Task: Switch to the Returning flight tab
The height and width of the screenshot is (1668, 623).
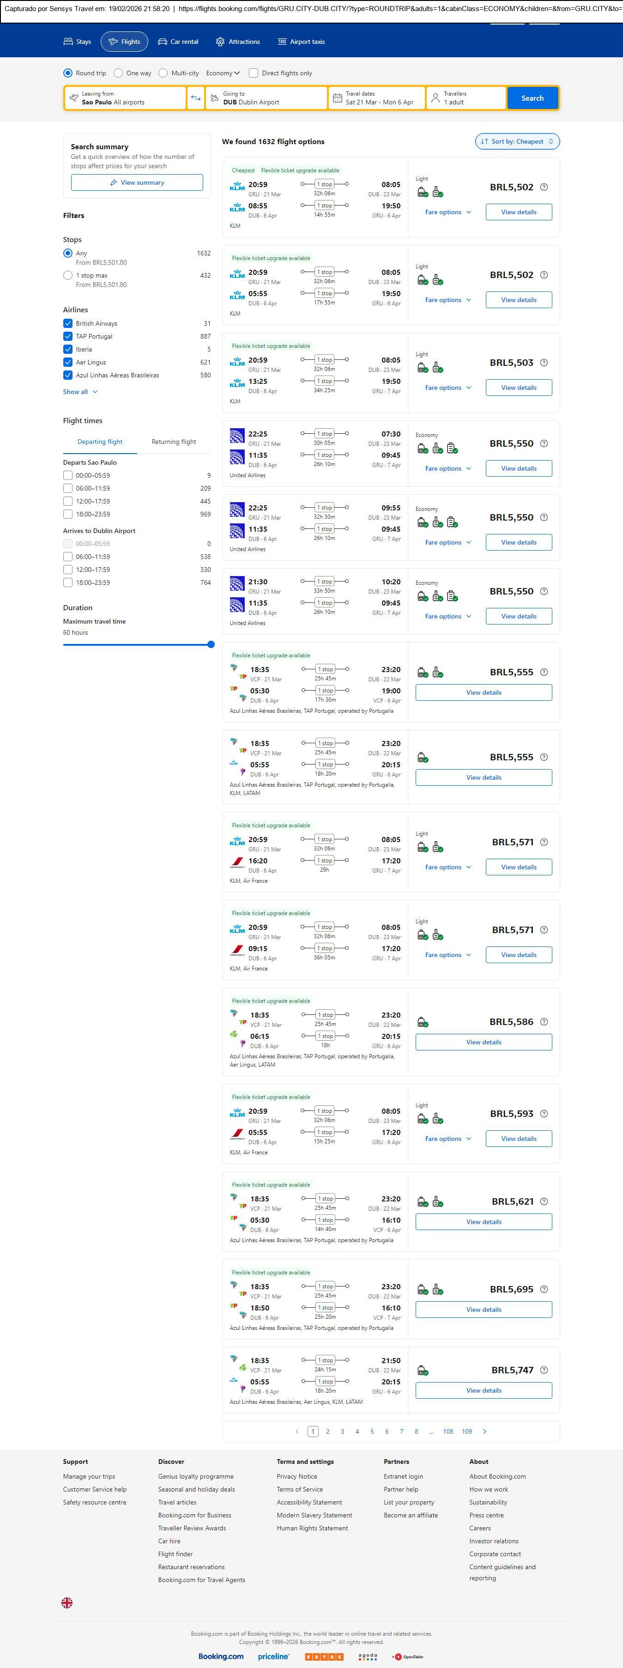Action: [x=174, y=442]
